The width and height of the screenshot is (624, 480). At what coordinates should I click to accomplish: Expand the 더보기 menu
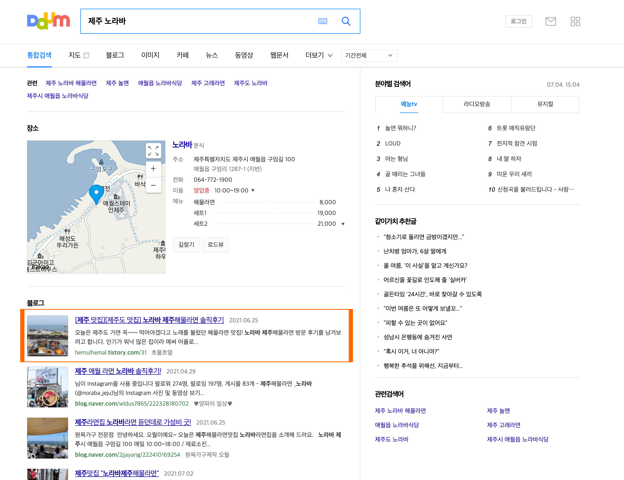[x=319, y=55]
